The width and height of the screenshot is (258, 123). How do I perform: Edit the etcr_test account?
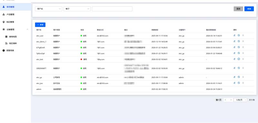(x=234, y=59)
